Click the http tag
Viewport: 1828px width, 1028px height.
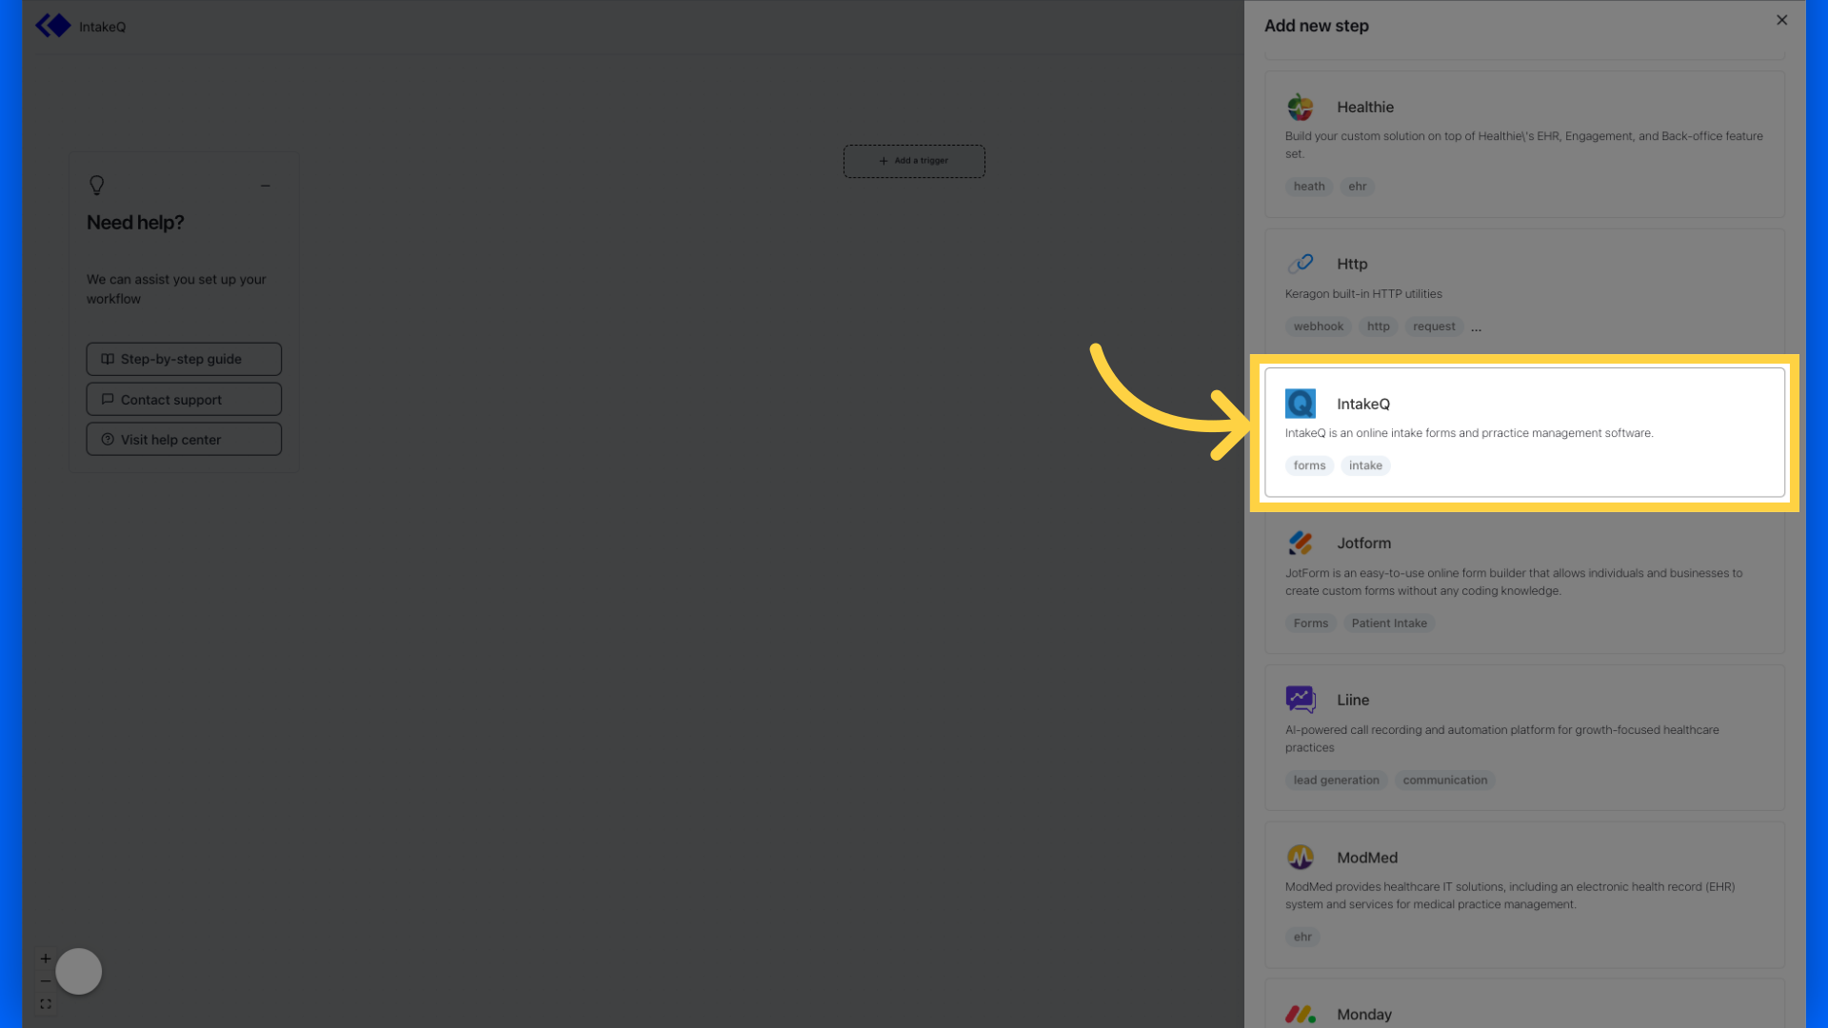click(1379, 326)
